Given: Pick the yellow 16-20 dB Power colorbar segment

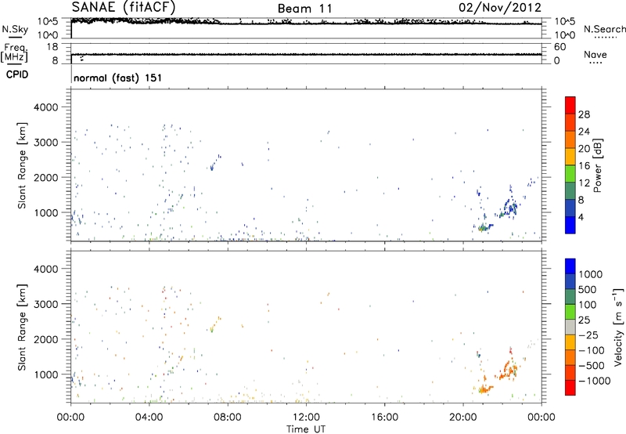Looking at the screenshot, I should click(x=570, y=156).
